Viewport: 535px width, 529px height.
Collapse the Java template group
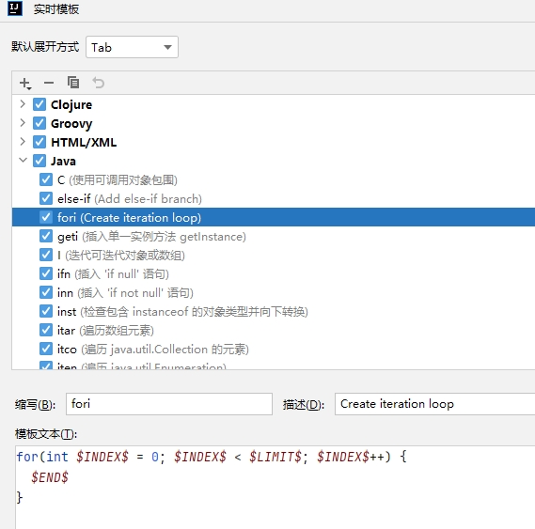(x=23, y=160)
